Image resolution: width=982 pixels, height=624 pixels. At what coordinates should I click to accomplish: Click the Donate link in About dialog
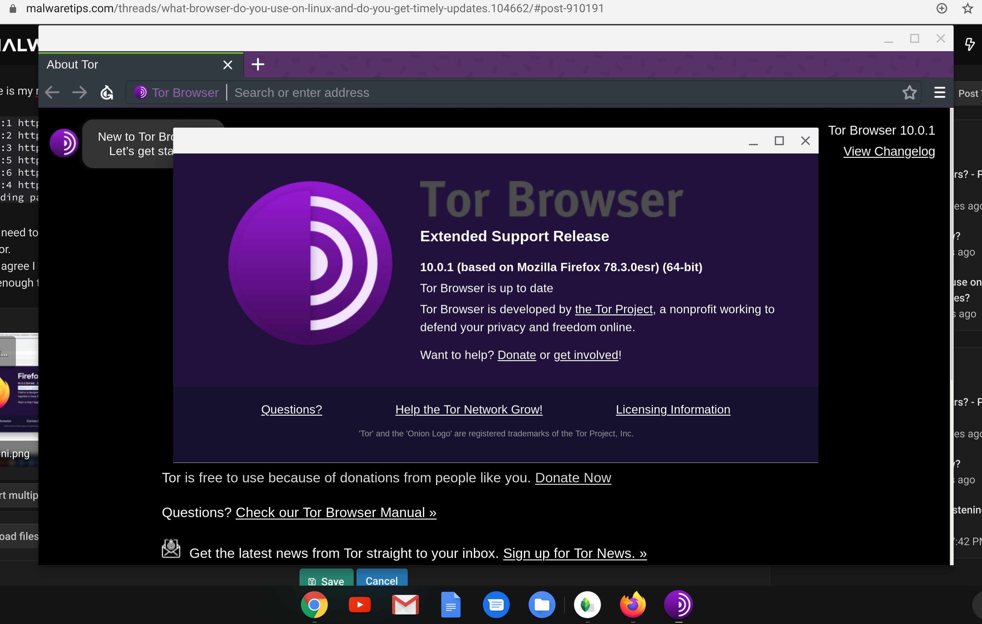(516, 354)
